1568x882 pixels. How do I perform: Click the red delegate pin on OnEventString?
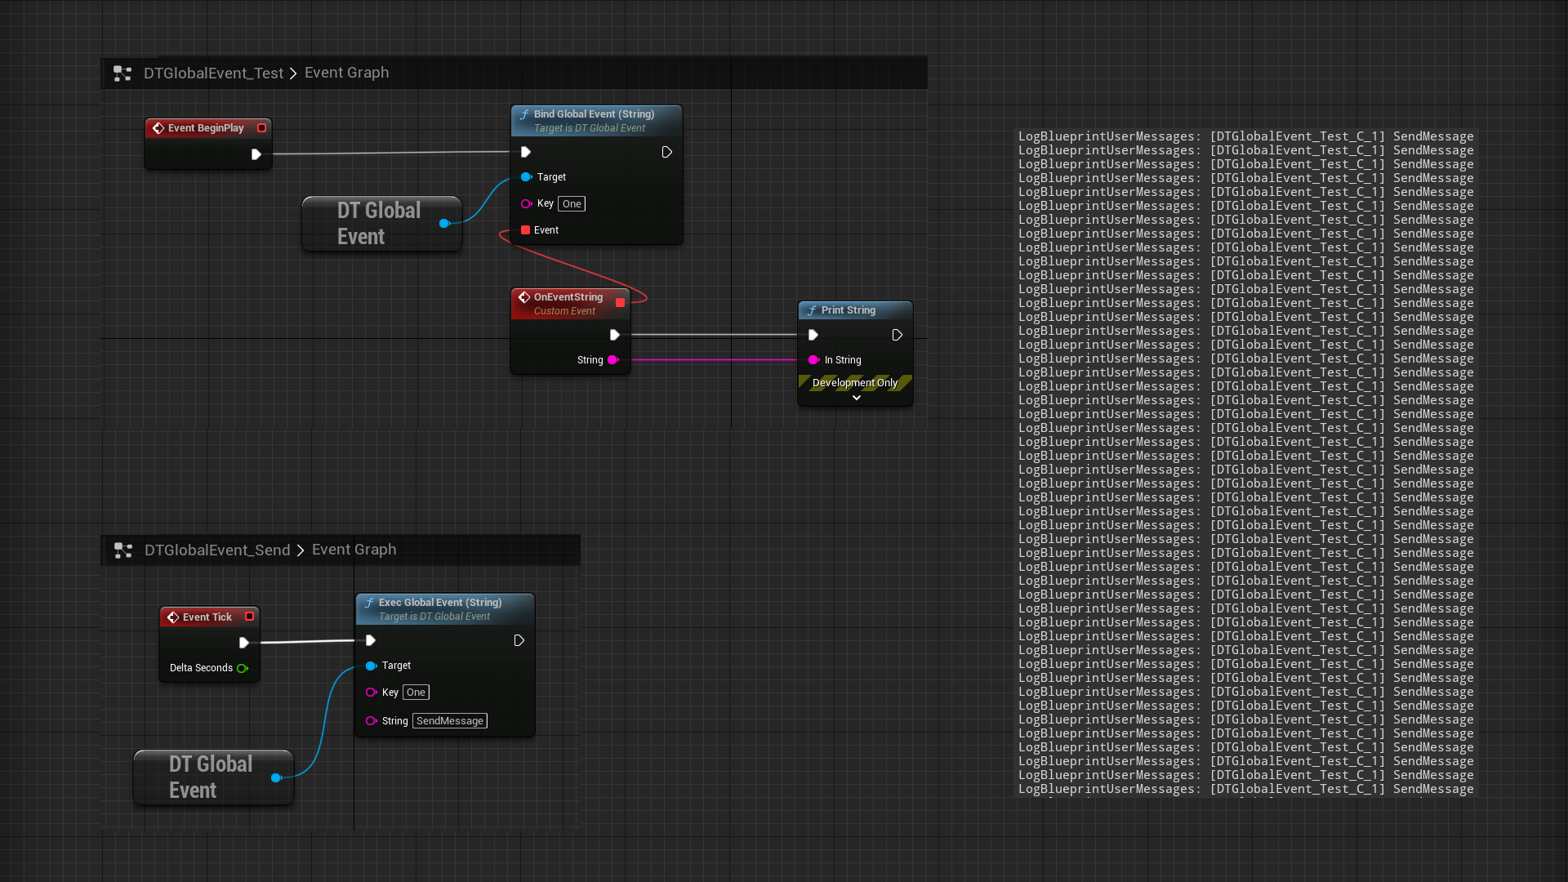click(x=620, y=303)
